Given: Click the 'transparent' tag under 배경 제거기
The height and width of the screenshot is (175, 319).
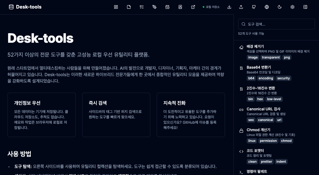Looking at the screenshot, I should coord(271,57).
